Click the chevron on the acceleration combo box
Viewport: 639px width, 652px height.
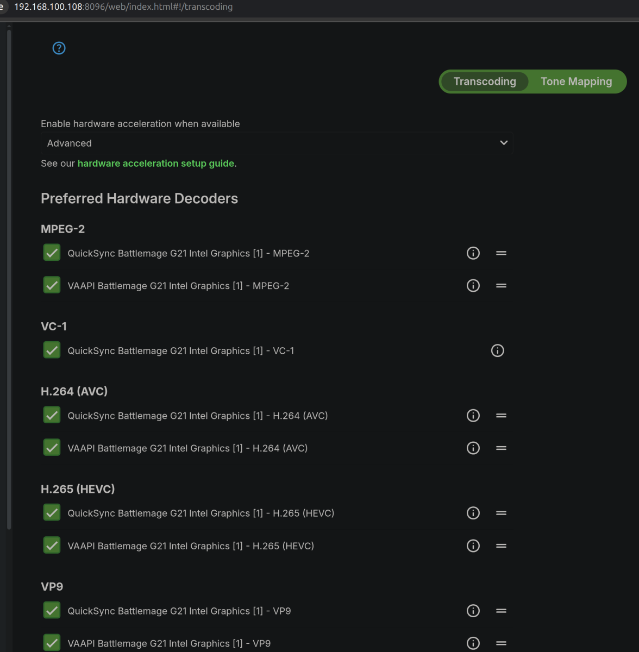503,143
